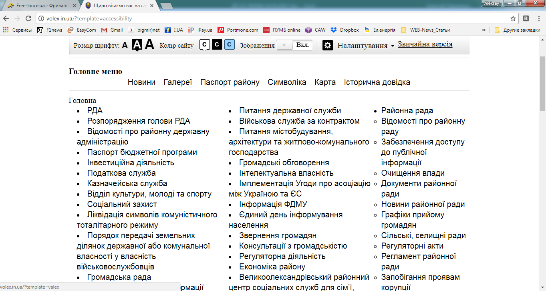This screenshot has height=291, width=546.
Task: Open Податкова служба link
Action: click(121, 173)
